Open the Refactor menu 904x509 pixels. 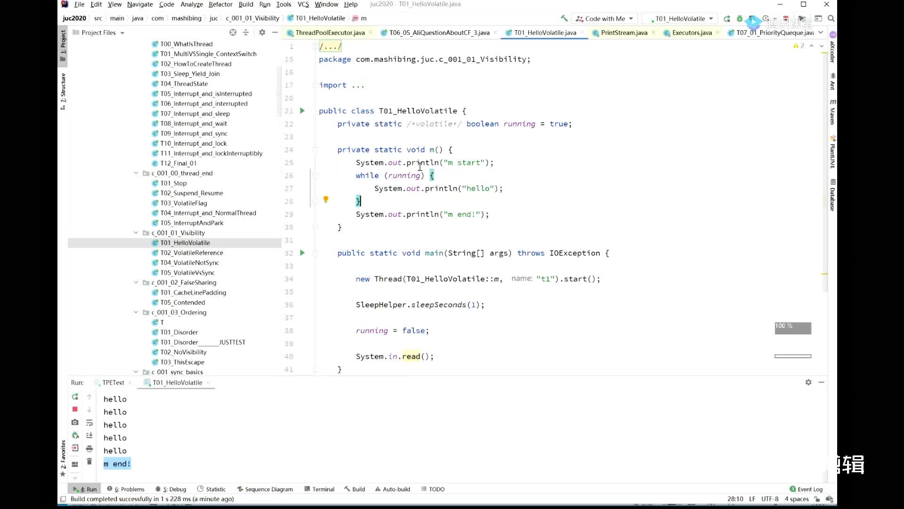click(220, 4)
